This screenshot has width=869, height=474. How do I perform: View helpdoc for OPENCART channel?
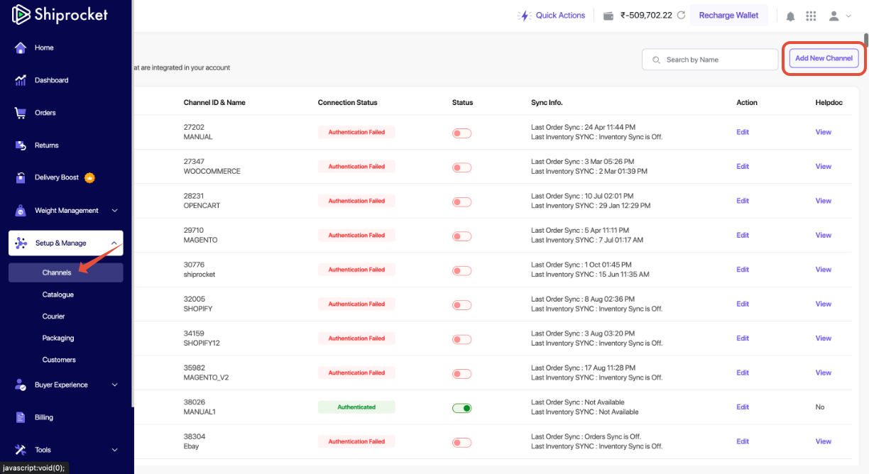tap(824, 201)
